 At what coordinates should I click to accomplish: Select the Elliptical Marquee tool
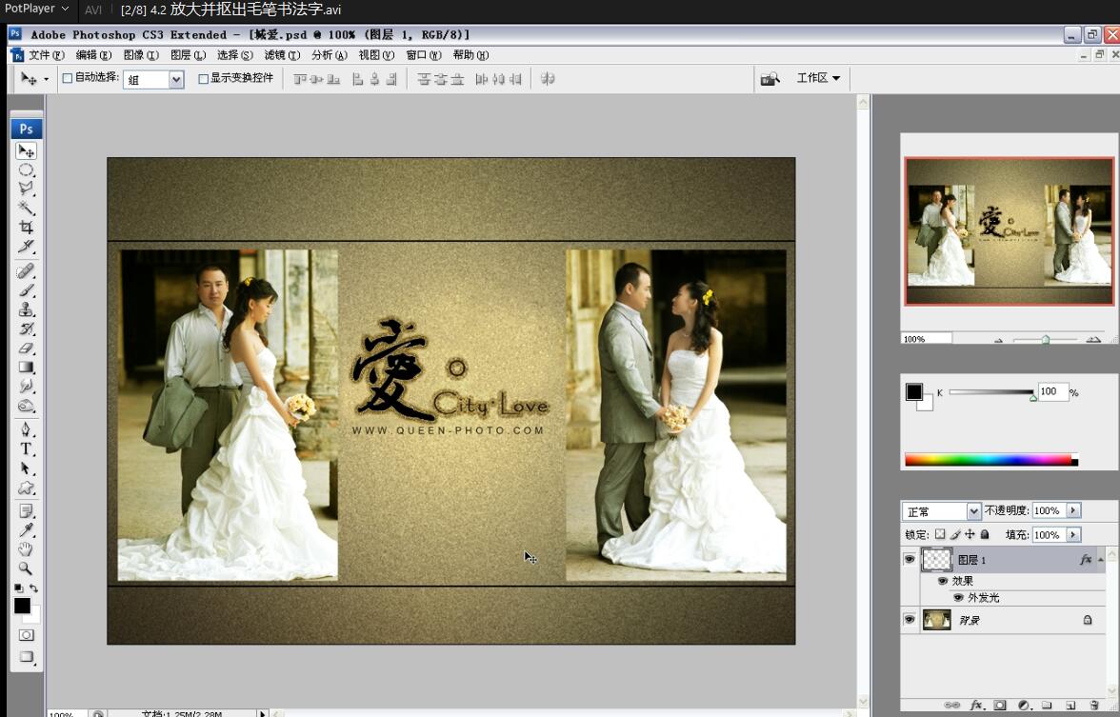(26, 169)
